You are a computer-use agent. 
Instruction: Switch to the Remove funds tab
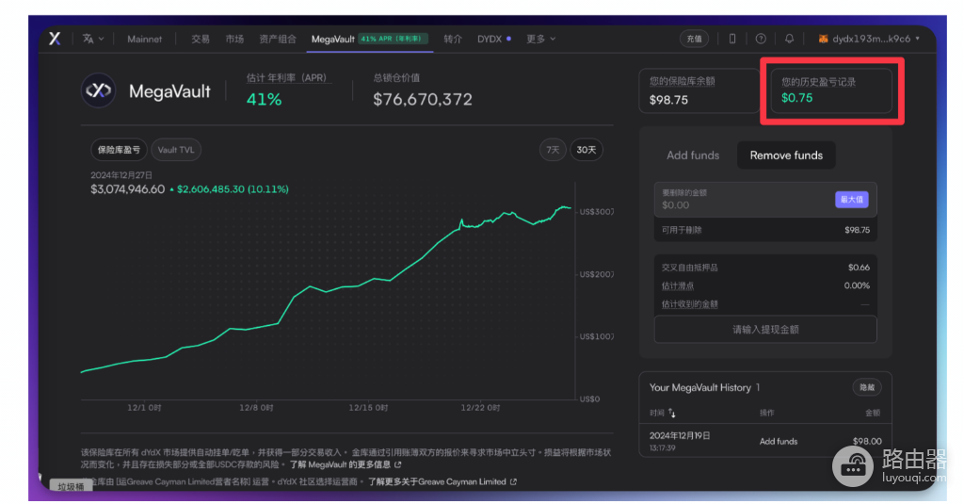pyautogui.click(x=786, y=155)
